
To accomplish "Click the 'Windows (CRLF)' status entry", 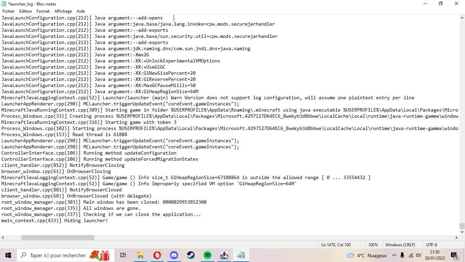I will click(x=400, y=245).
